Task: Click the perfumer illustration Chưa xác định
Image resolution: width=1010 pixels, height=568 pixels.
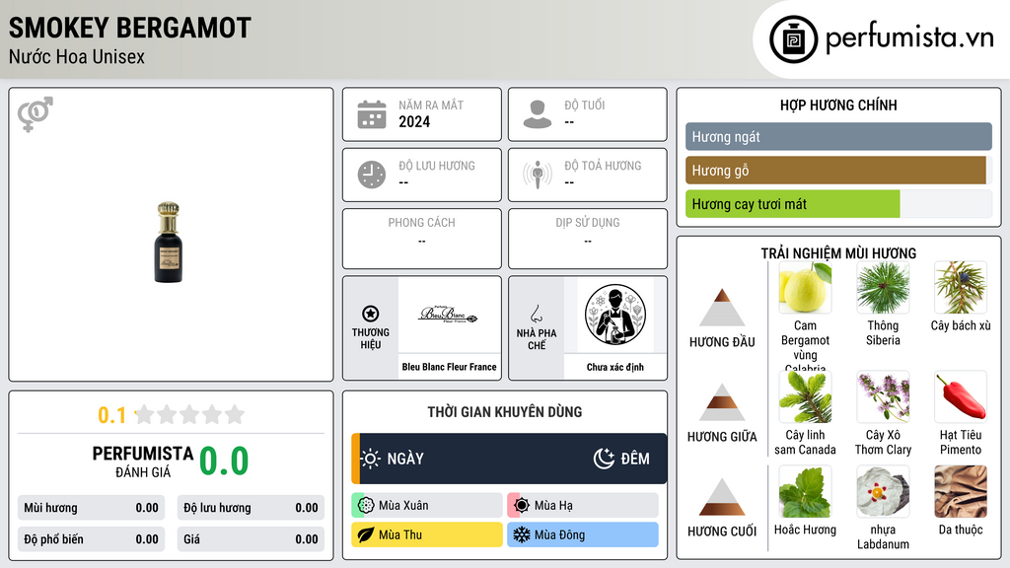Action: (615, 315)
